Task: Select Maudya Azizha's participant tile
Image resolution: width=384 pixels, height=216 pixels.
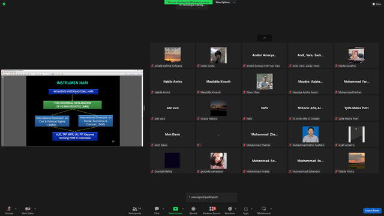Action: coord(311,82)
